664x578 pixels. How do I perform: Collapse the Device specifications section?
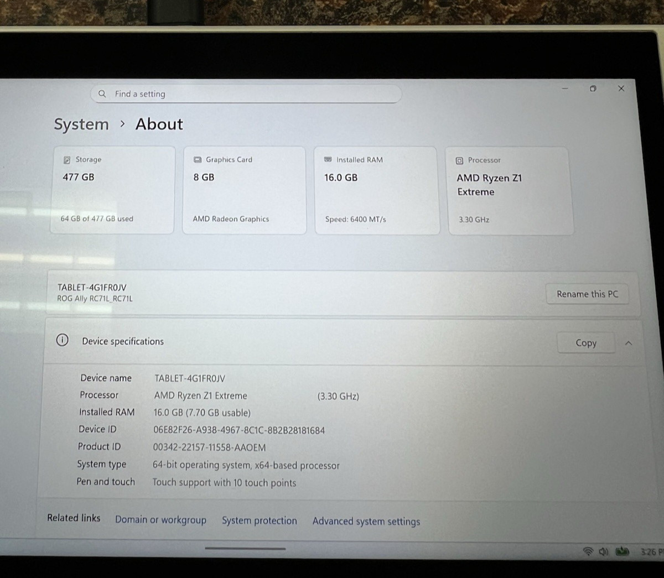(x=629, y=343)
